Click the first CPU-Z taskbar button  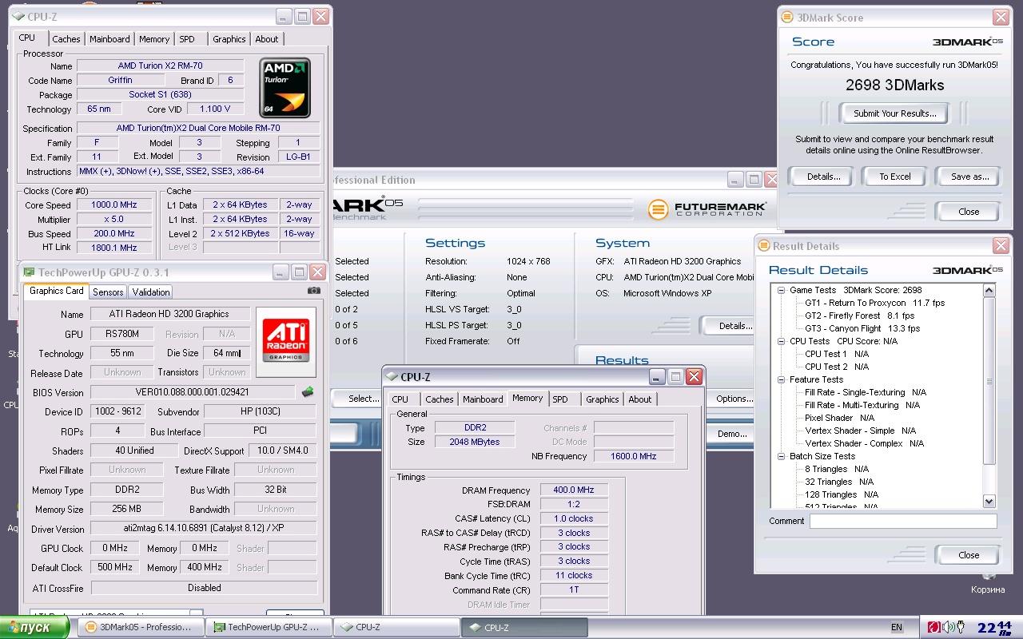click(395, 627)
